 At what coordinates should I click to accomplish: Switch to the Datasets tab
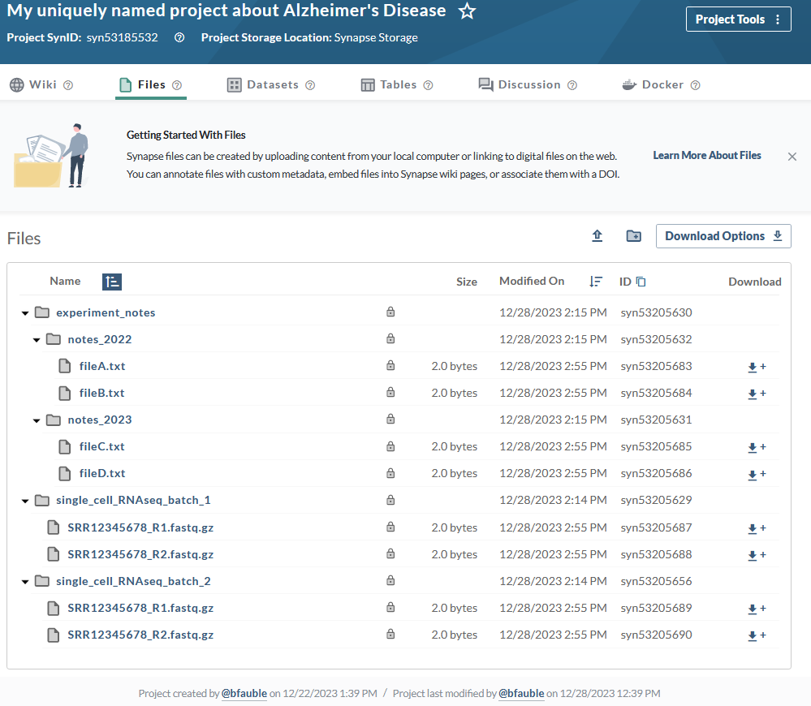click(x=271, y=84)
